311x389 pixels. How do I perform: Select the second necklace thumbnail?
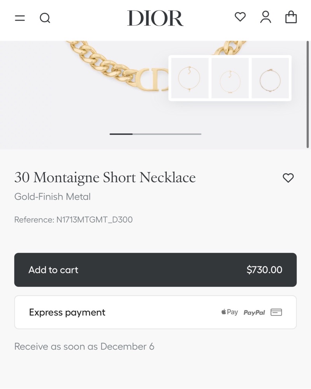coord(230,78)
